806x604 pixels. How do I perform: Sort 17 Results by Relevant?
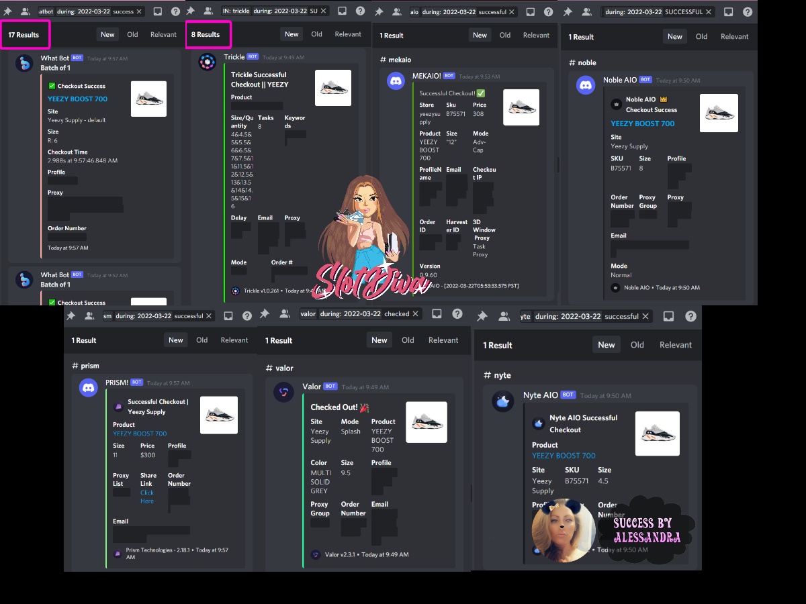163,34
